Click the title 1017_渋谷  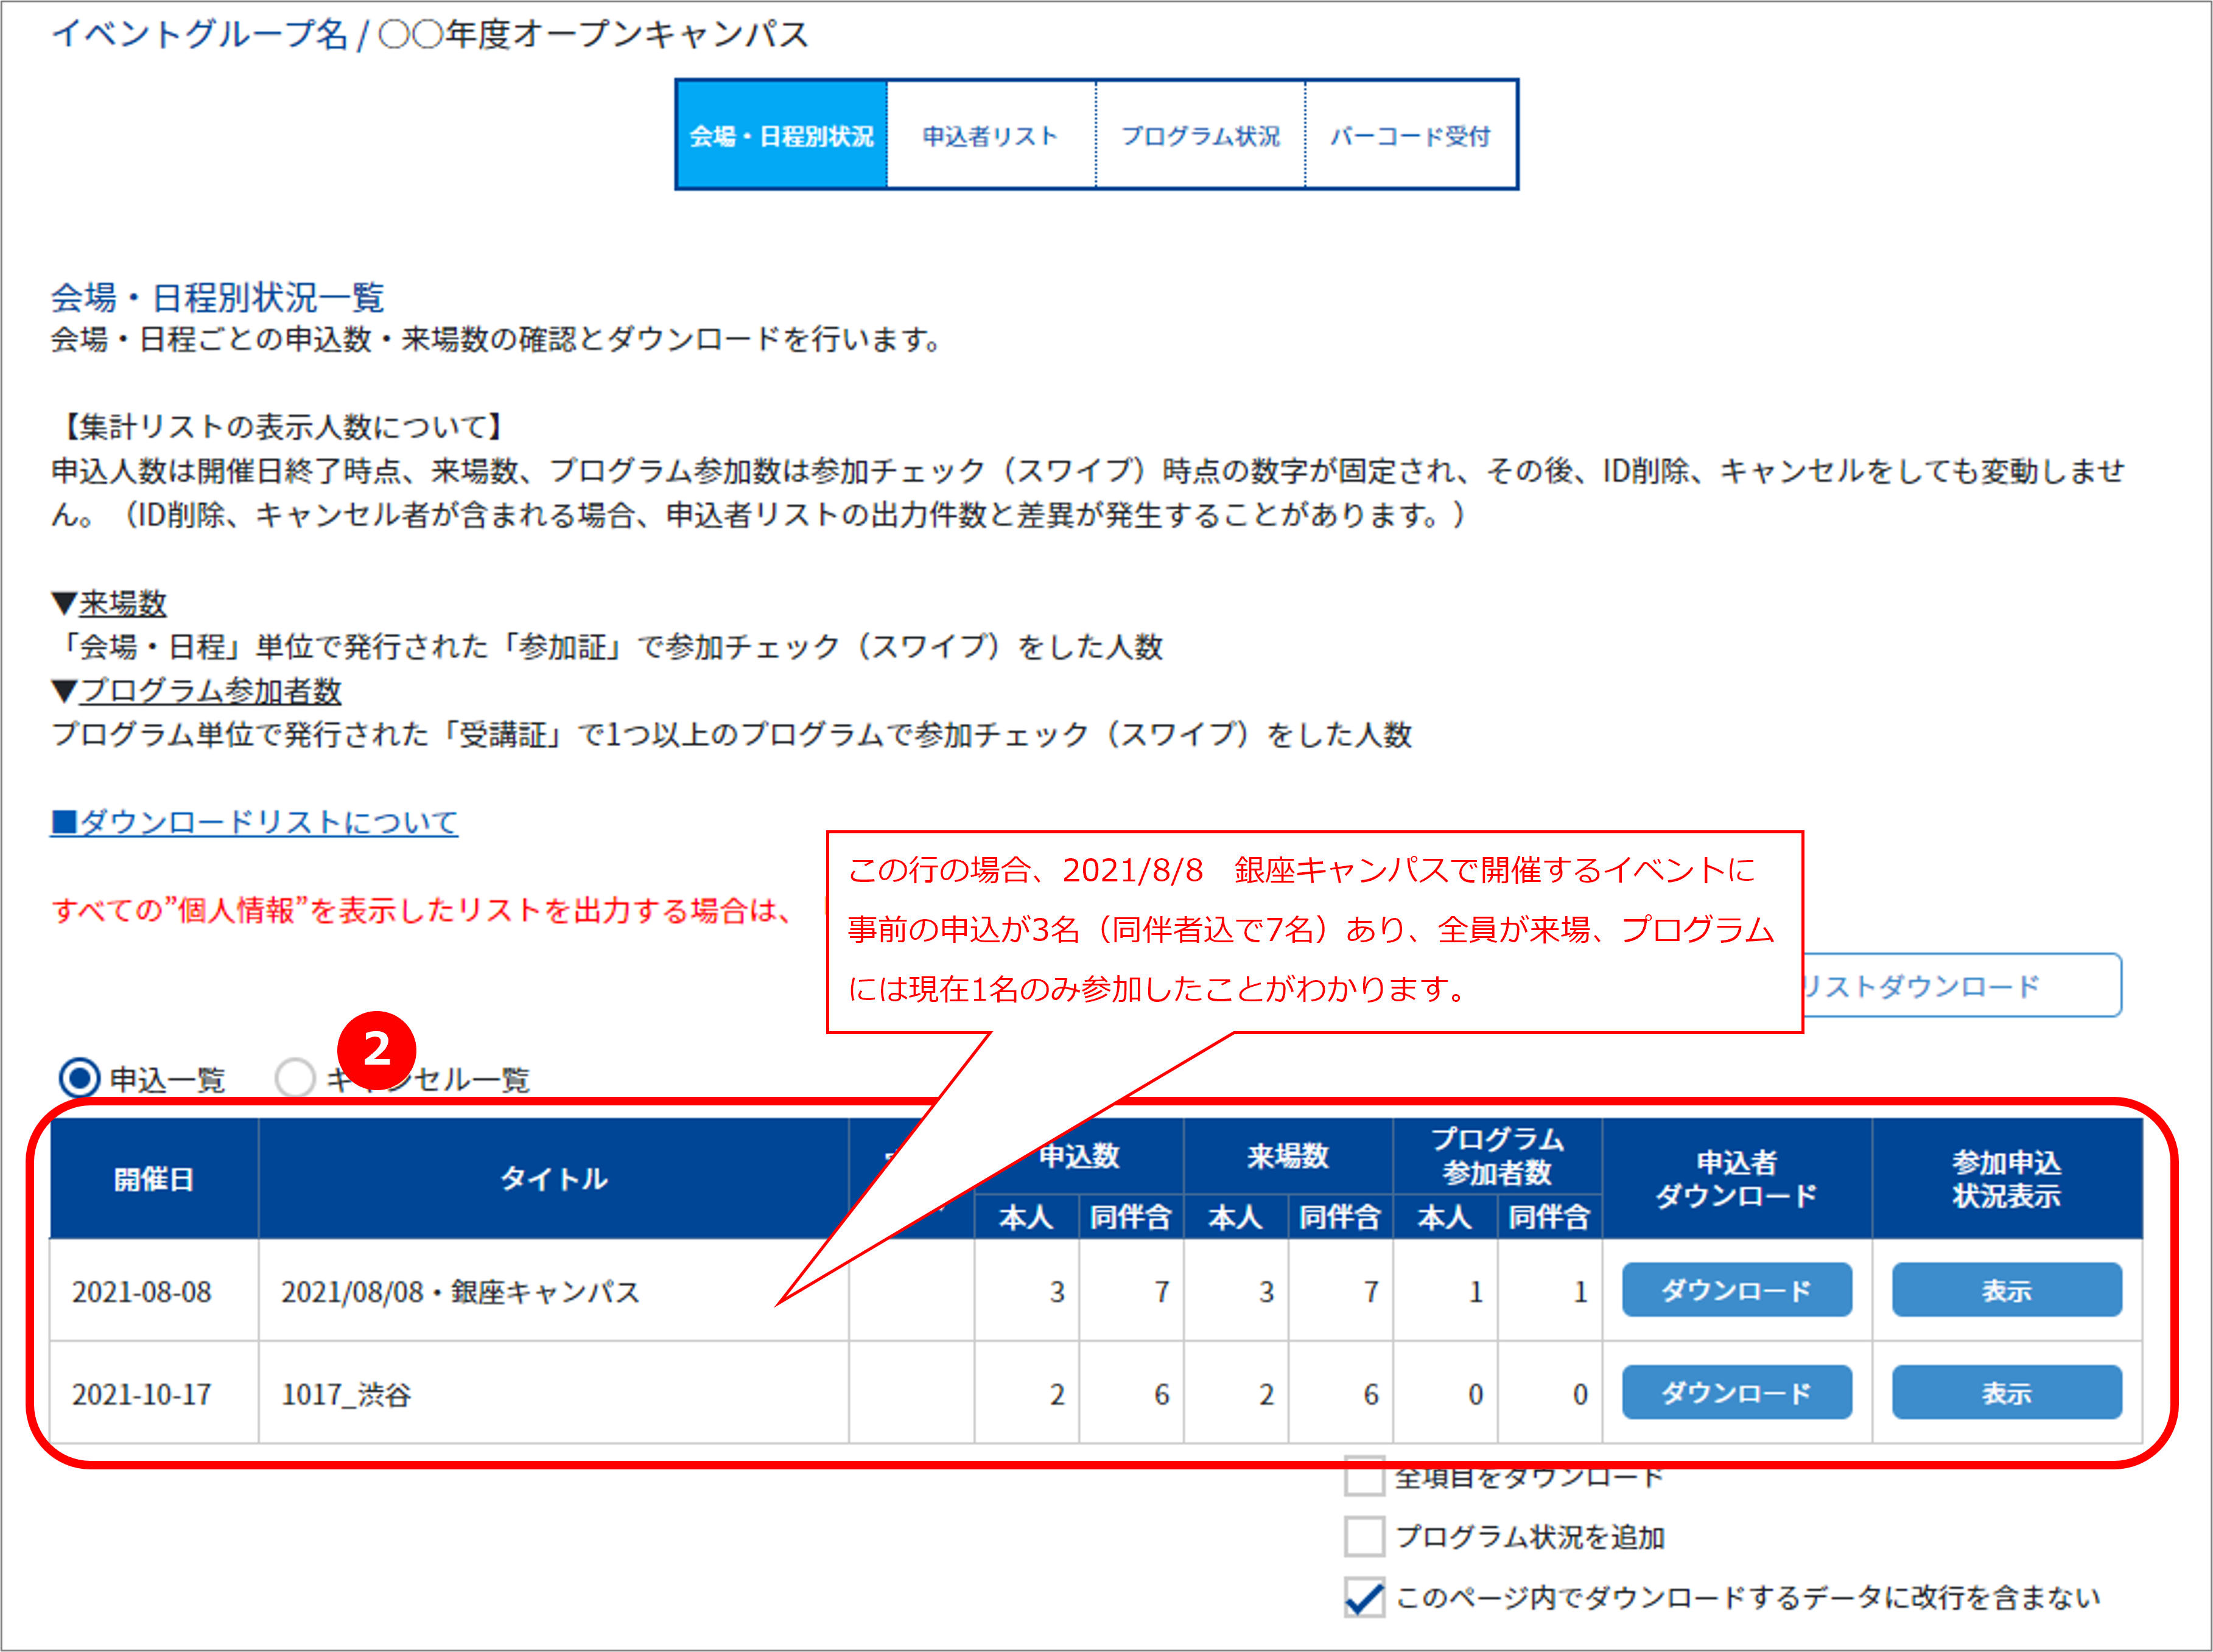346,1394
